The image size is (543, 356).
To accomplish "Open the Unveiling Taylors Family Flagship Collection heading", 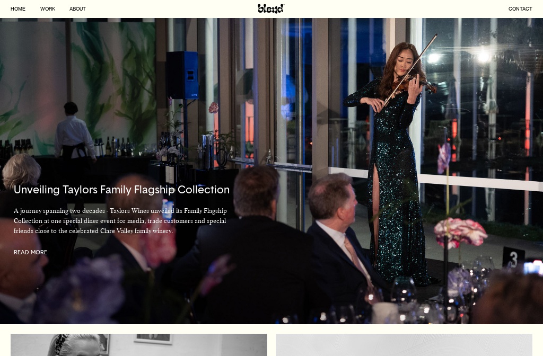I will click(121, 190).
